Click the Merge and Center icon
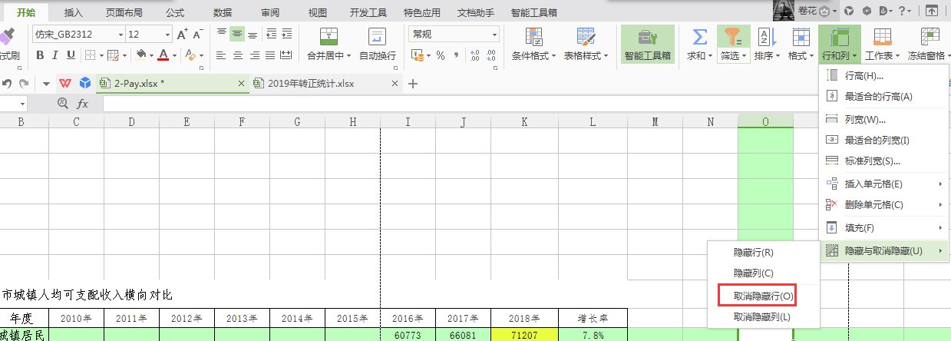 (328, 38)
